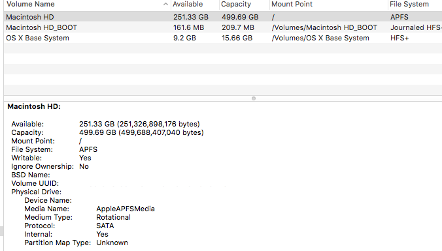Click the Writable Yes value
Image resolution: width=442 pixels, height=251 pixels.
(85, 158)
